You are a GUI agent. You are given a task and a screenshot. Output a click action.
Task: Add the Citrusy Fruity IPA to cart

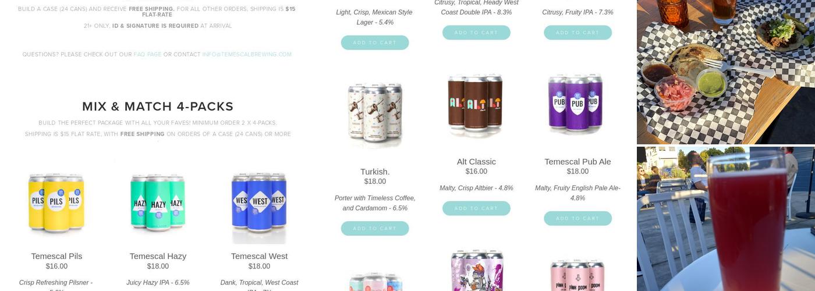(x=577, y=33)
